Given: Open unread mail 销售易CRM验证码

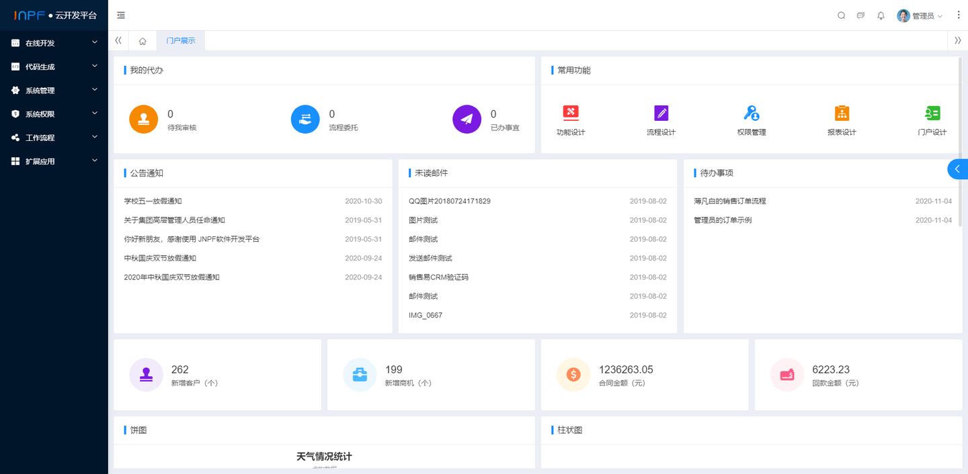Looking at the screenshot, I should [x=438, y=277].
